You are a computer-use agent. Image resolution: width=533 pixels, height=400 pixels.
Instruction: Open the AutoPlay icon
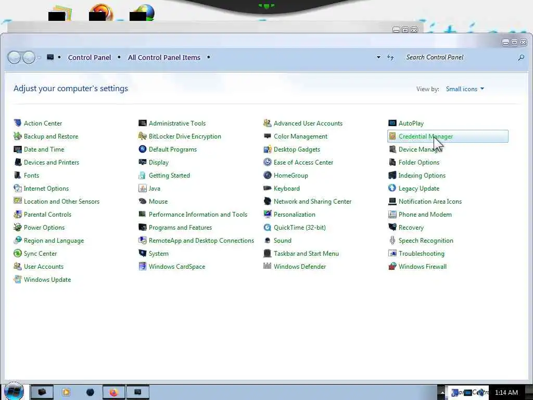click(x=392, y=123)
